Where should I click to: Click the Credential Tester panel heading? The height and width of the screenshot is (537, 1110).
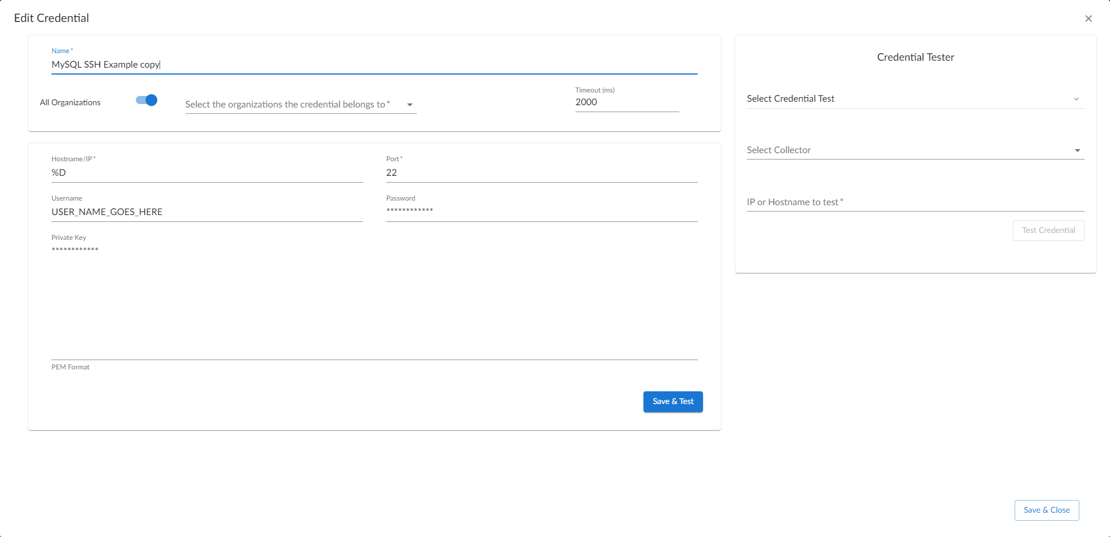pyautogui.click(x=915, y=57)
